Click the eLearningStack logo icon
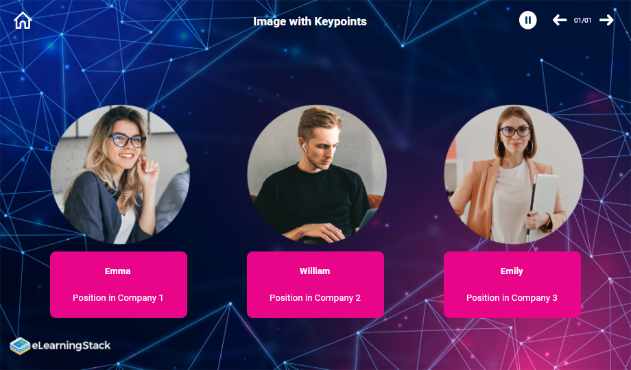Screen dimensions: 631x370 tap(20, 345)
